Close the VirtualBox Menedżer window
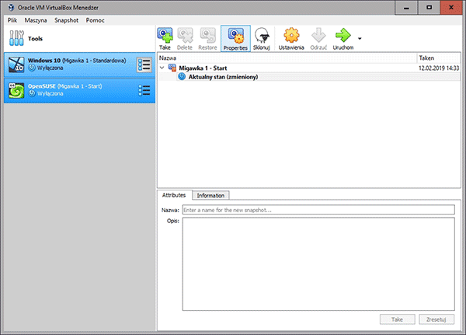Screen dimensions: 466x335 451,8
